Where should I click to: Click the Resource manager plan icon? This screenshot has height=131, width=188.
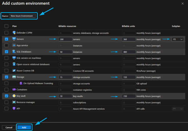point(14,102)
